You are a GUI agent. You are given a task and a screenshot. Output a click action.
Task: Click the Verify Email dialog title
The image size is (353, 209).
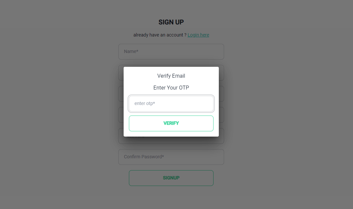point(171,76)
